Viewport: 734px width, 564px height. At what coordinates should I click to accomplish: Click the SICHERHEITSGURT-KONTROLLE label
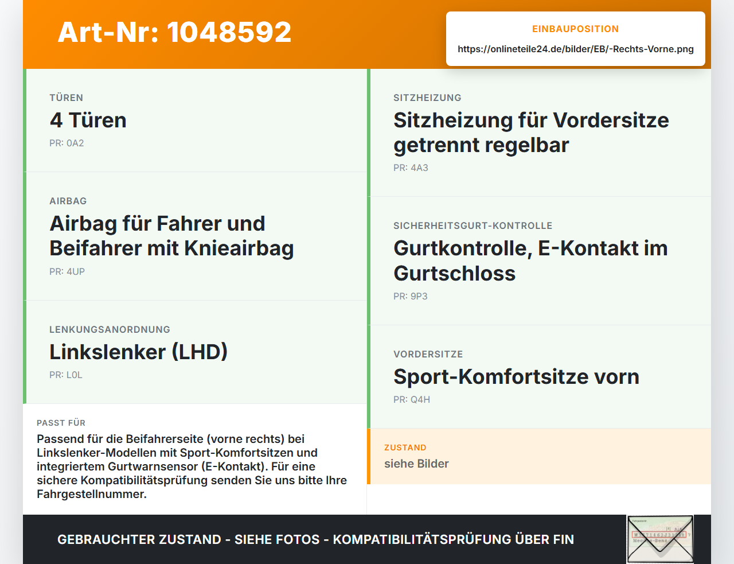[x=473, y=225]
